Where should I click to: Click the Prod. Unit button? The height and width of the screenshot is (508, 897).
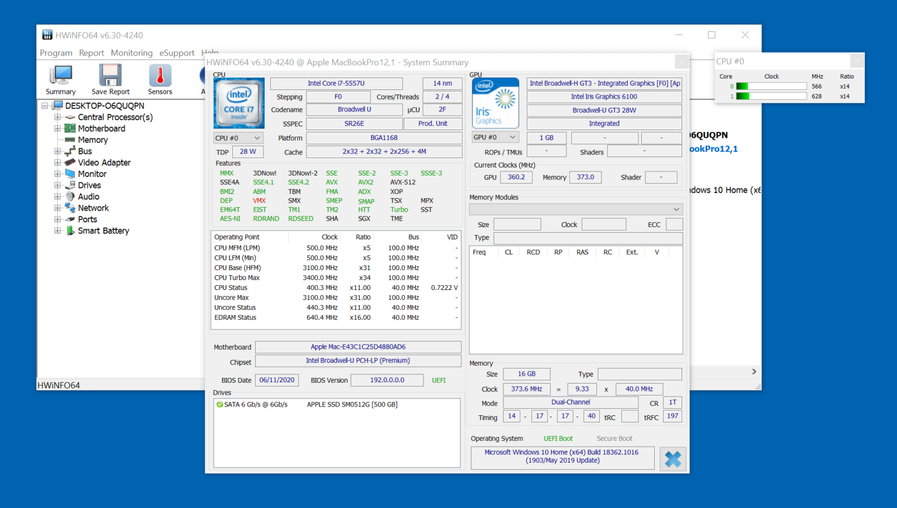click(x=433, y=124)
